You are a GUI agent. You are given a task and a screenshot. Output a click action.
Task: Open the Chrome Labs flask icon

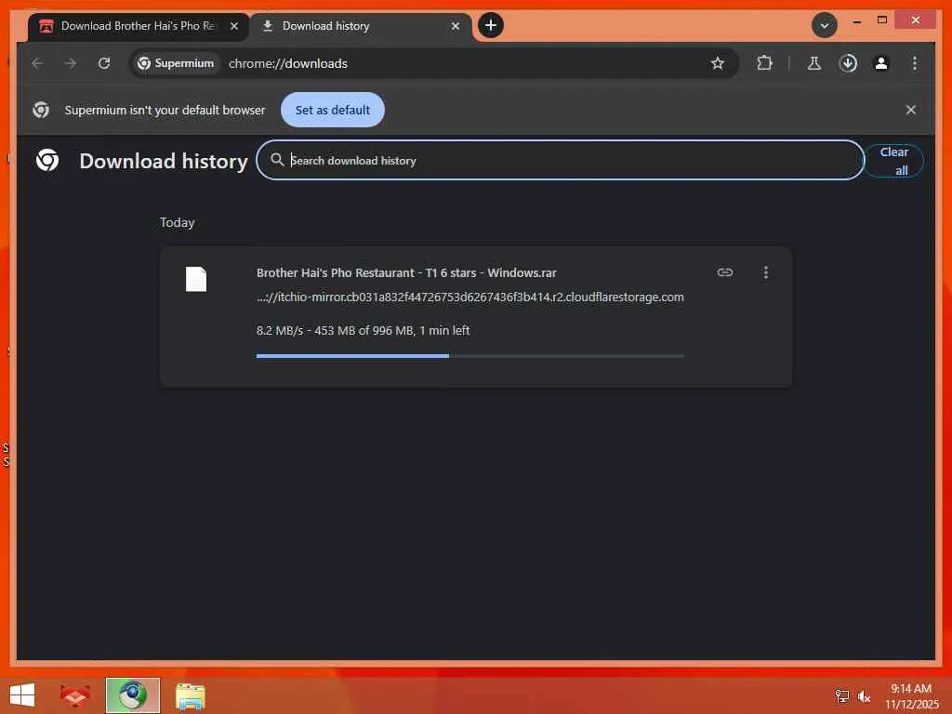pos(814,63)
